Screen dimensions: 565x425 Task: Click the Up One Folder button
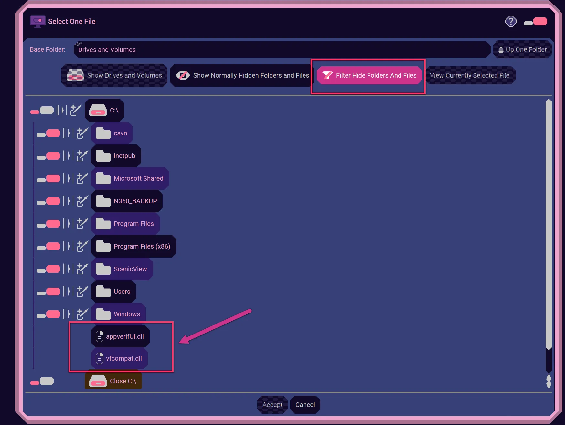pos(522,49)
